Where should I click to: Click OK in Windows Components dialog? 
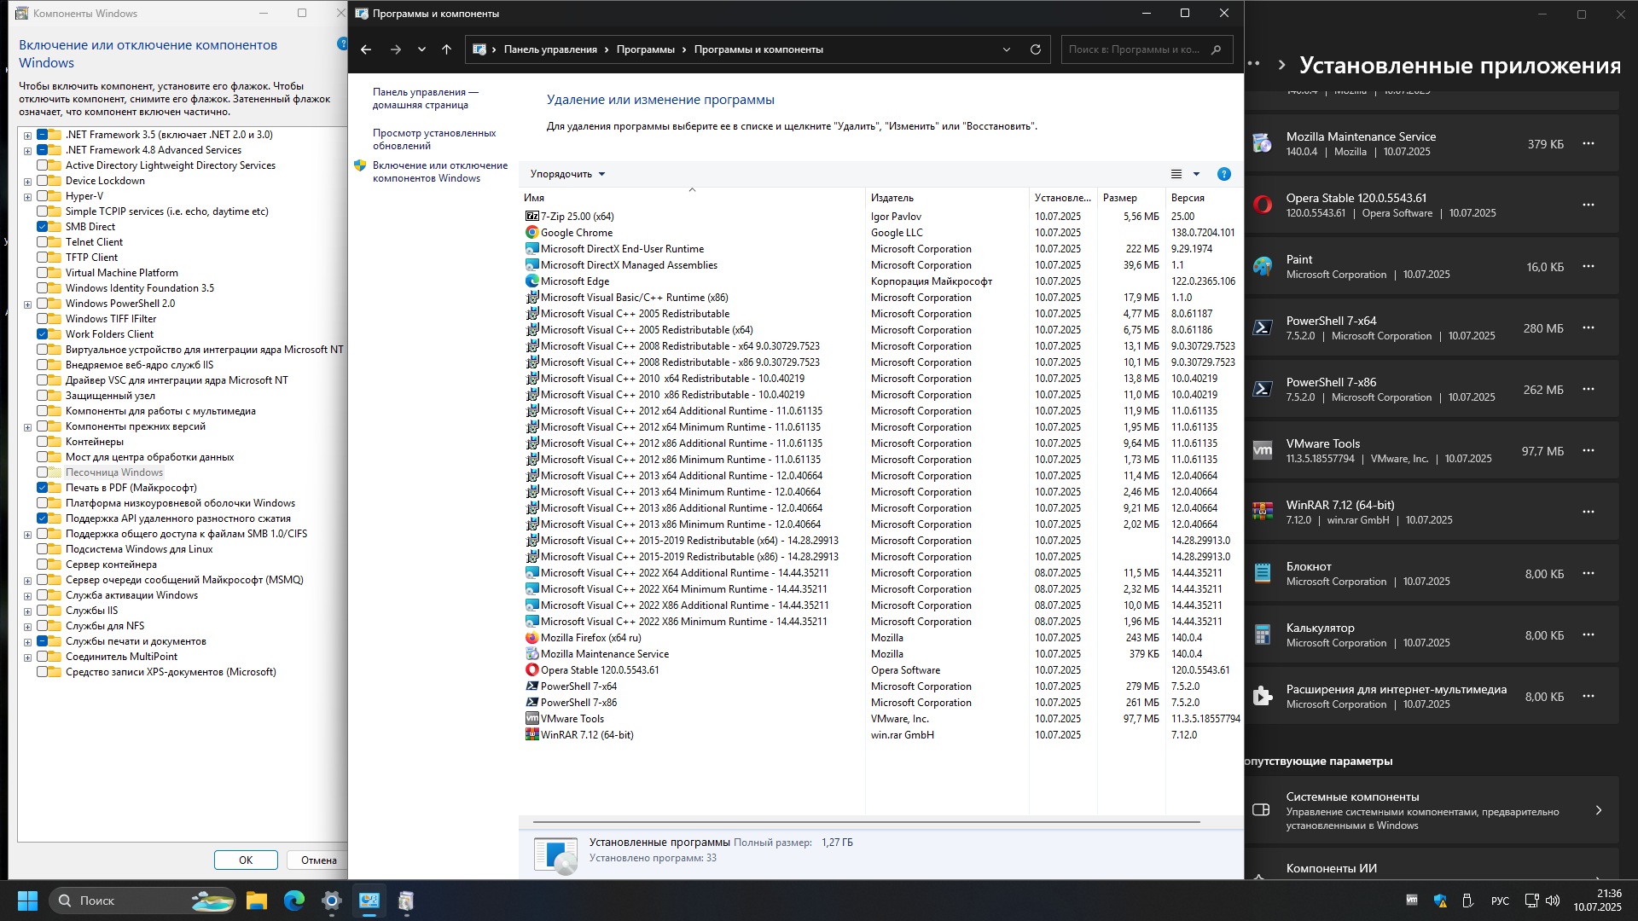pos(246,860)
